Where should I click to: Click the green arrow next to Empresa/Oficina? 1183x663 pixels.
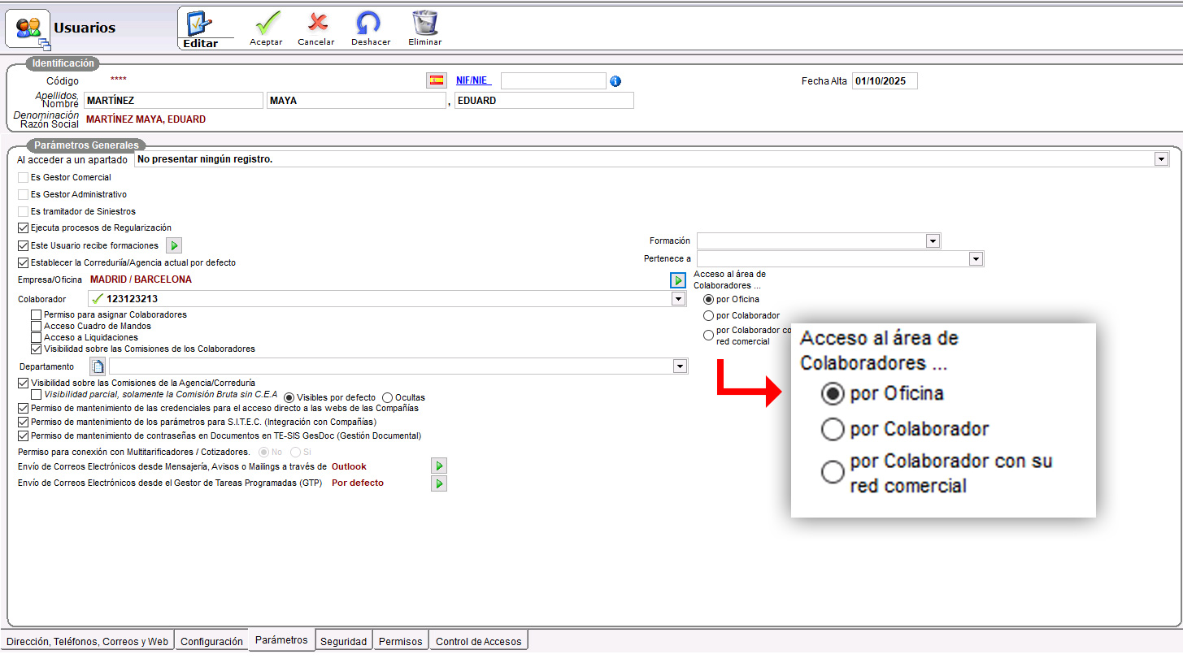(677, 279)
